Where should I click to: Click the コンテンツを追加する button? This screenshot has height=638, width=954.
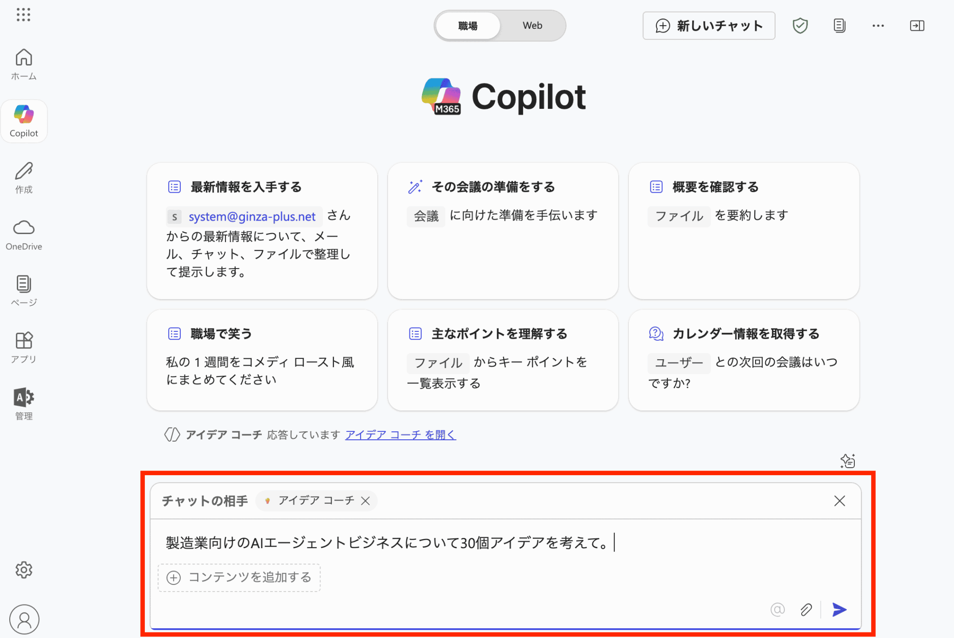(x=239, y=578)
